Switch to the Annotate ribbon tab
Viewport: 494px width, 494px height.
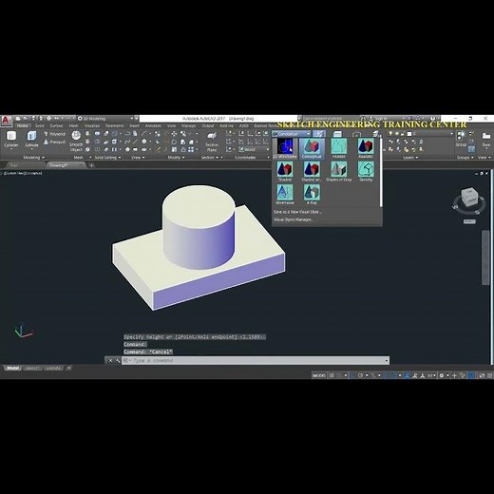coord(153,125)
